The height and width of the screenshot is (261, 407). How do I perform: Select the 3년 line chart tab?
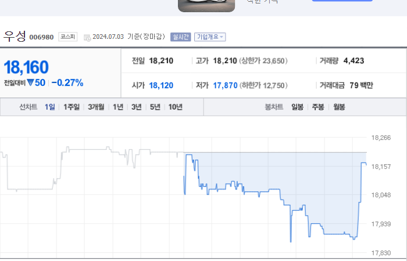tap(137, 107)
